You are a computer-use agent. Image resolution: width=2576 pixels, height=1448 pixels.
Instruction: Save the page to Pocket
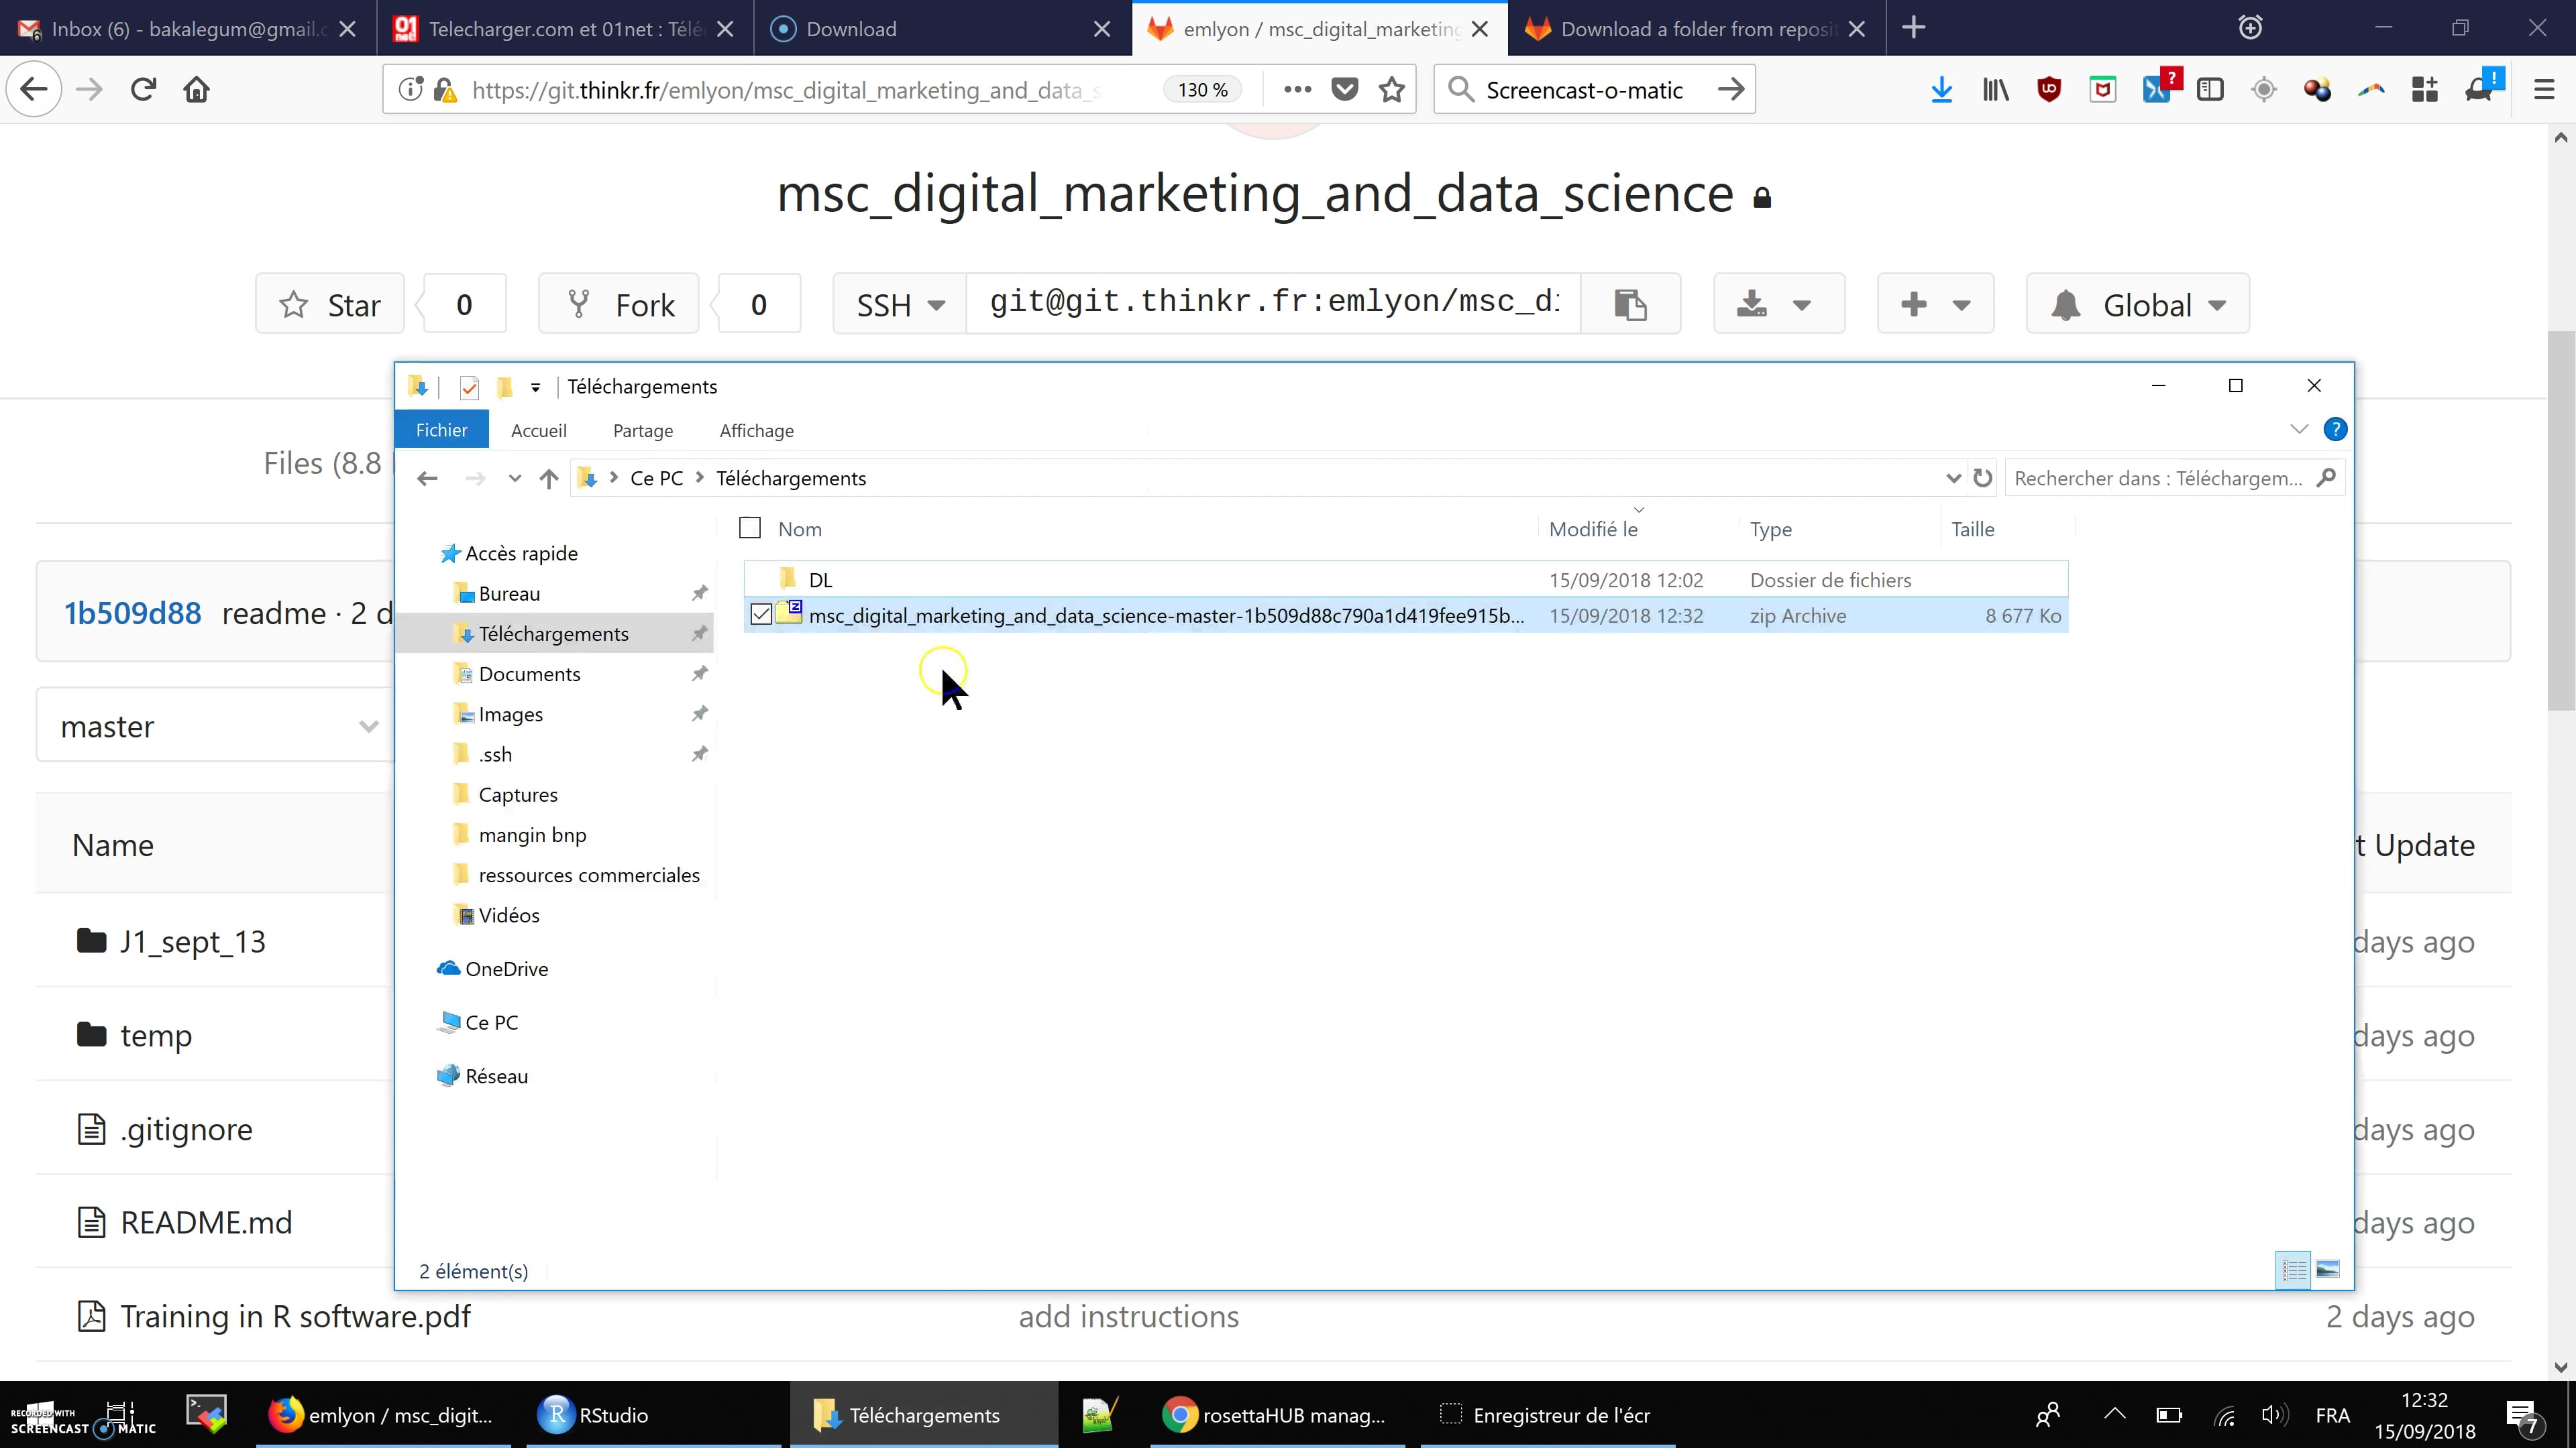(1345, 90)
